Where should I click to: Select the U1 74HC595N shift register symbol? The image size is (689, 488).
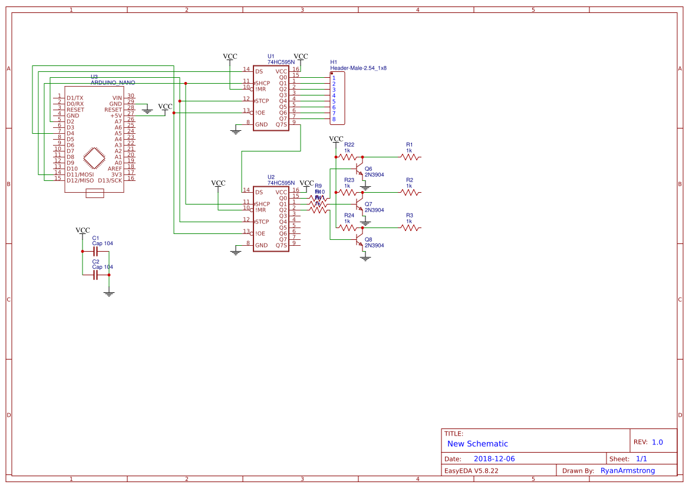271,97
